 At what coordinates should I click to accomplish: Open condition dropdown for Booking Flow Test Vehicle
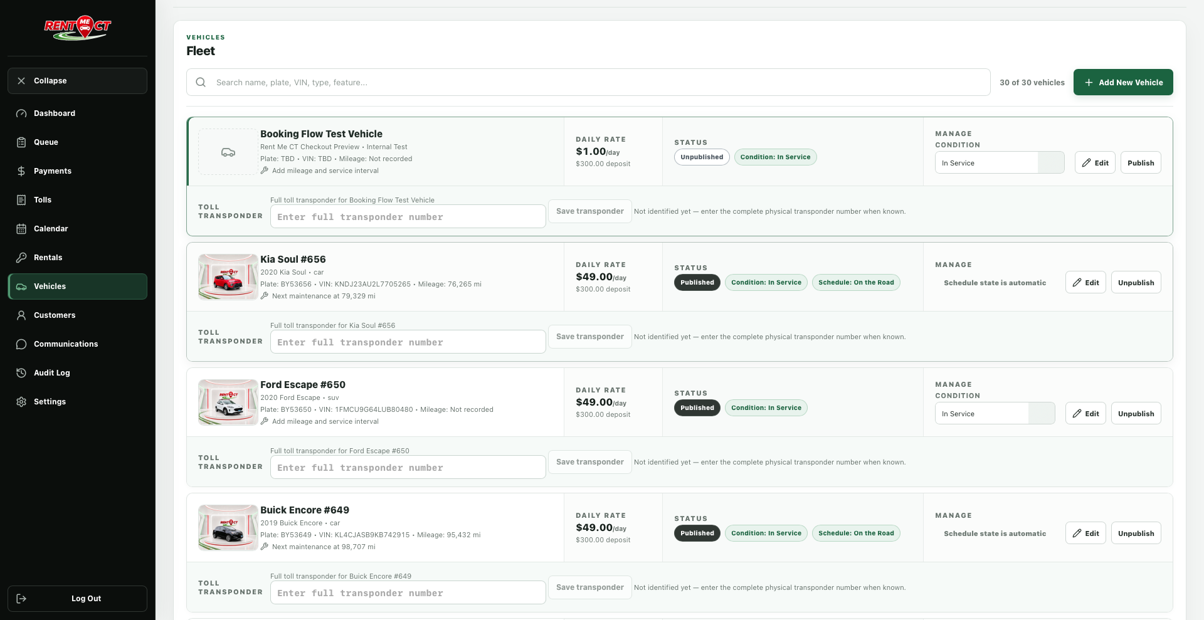(1000, 163)
